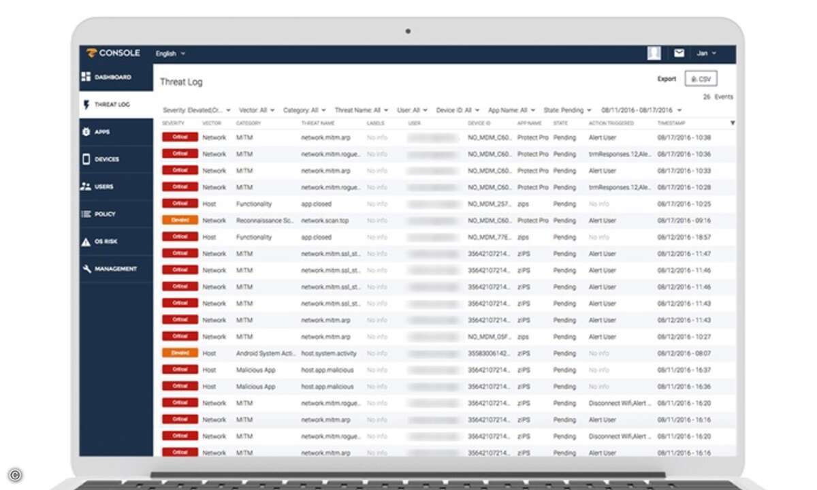Image resolution: width=817 pixels, height=490 pixels.
Task: Go to the OS Risk section
Action: click(106, 242)
